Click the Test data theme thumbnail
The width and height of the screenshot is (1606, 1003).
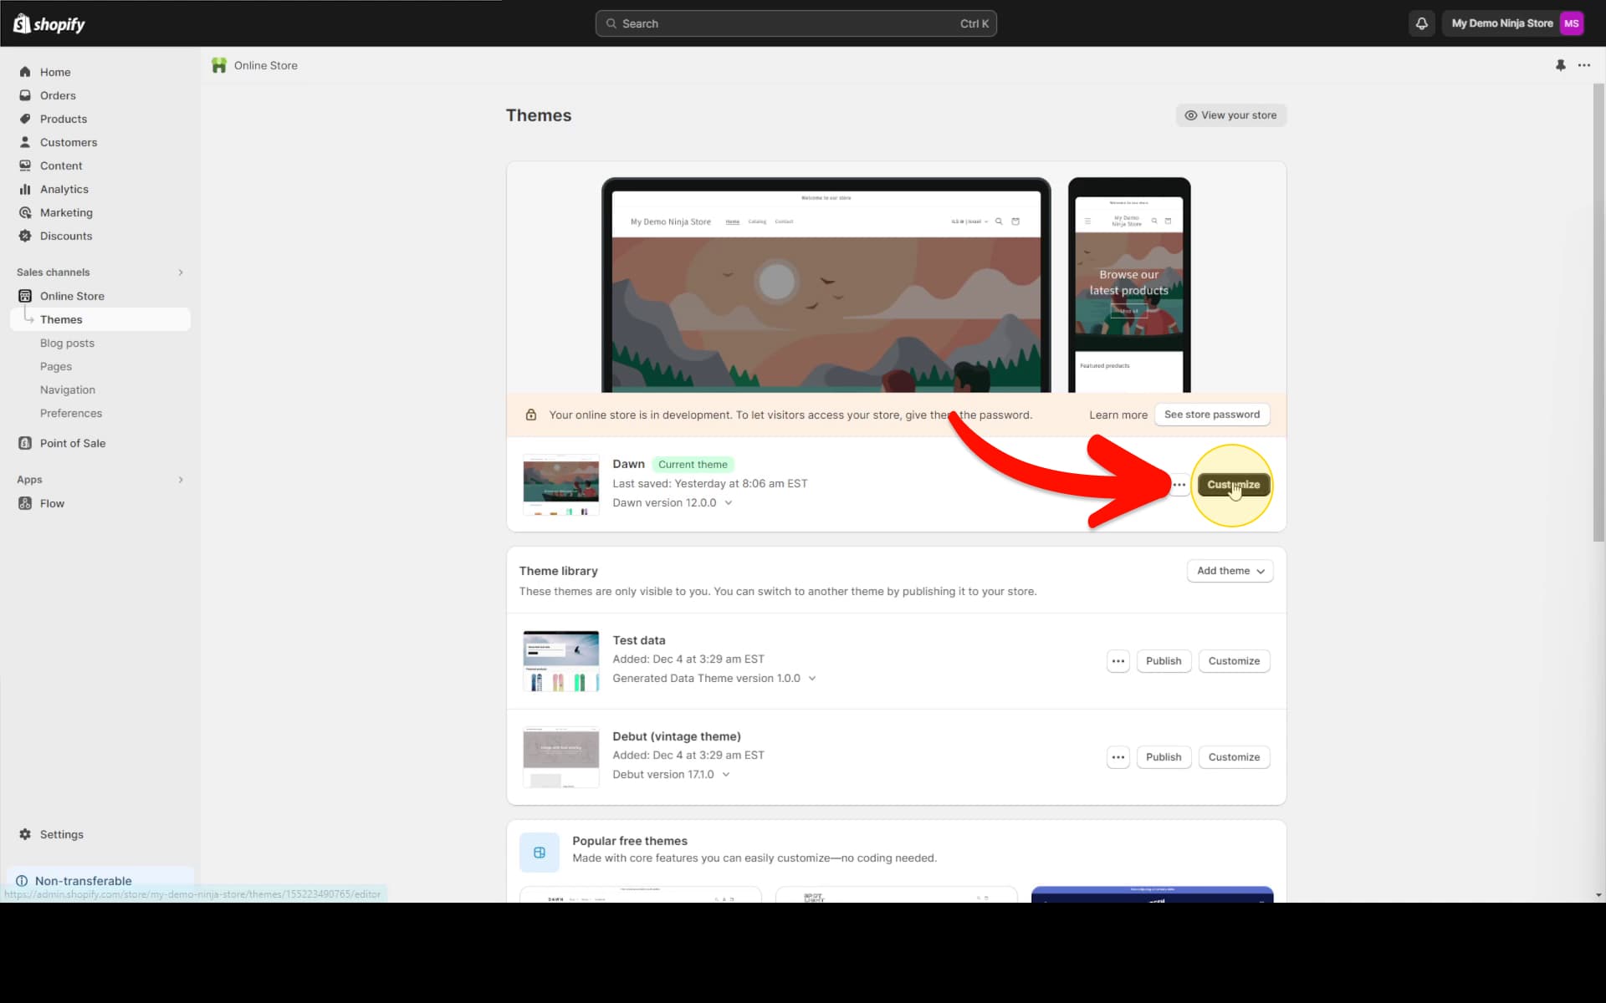click(560, 661)
